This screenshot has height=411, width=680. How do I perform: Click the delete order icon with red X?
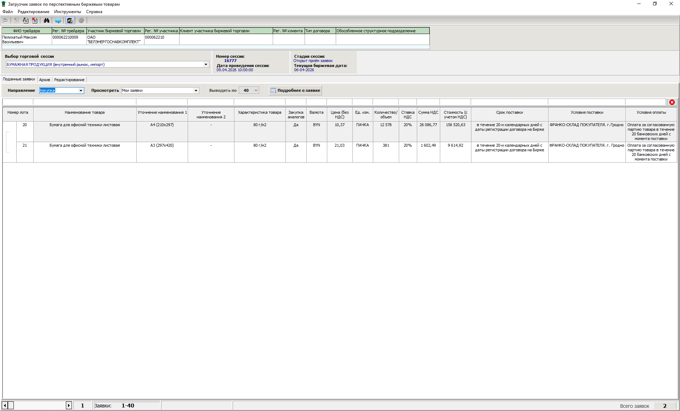[34, 21]
